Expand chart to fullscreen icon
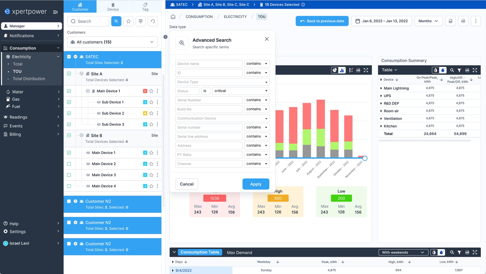486x274 pixels. point(366,70)
